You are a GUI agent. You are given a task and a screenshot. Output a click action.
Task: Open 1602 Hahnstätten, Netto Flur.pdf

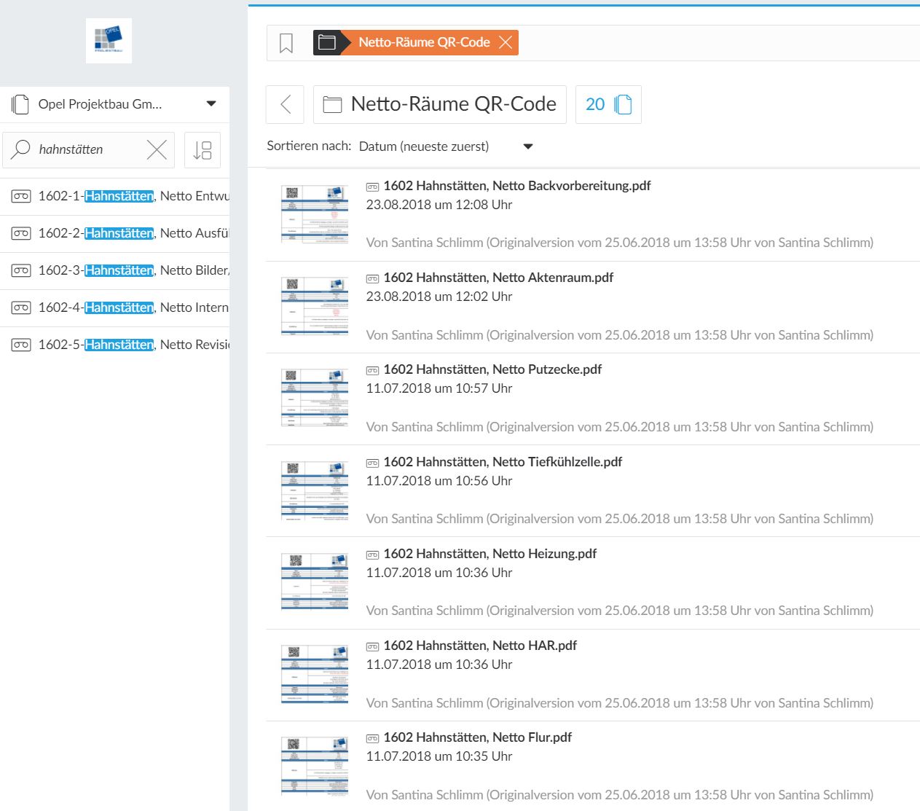click(x=478, y=737)
